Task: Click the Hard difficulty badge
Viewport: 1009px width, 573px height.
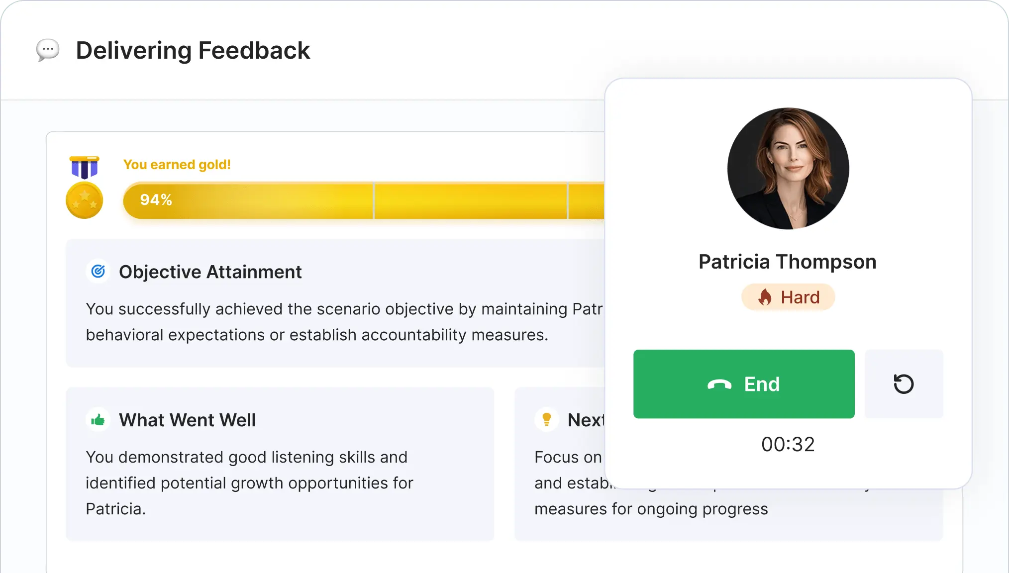Action: click(788, 297)
